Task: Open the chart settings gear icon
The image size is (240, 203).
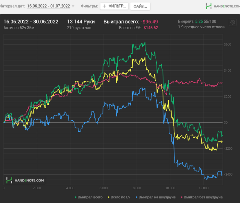Action: (232, 23)
